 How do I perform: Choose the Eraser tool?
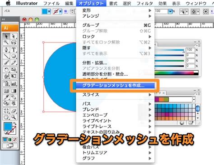pyautogui.click(x=14, y=111)
